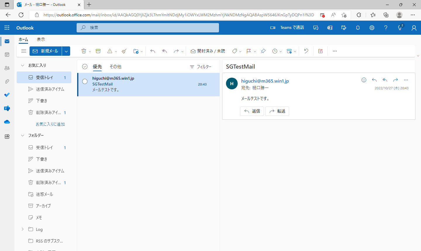Open notifications bell in header

[358, 28]
